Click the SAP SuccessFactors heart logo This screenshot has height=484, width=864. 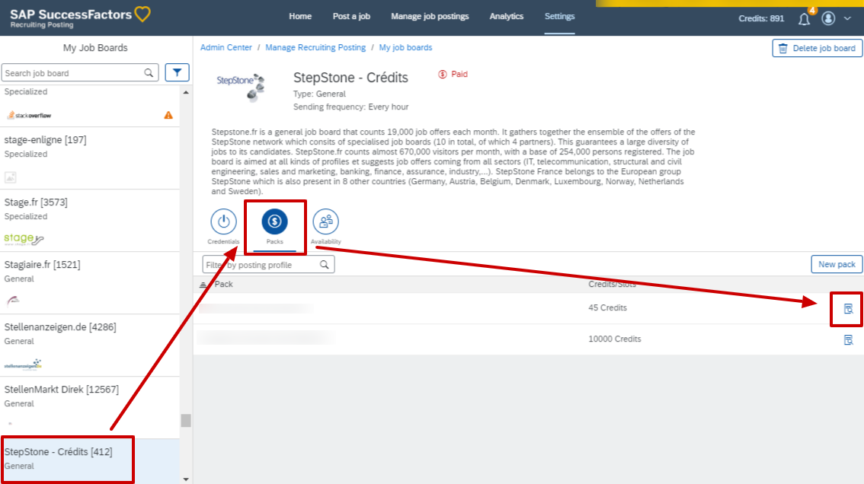142,14
